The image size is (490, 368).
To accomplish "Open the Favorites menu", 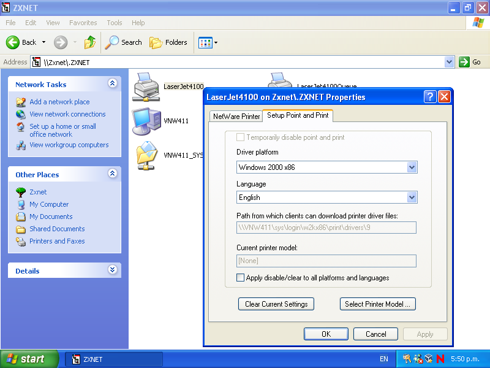I will pos(83,23).
